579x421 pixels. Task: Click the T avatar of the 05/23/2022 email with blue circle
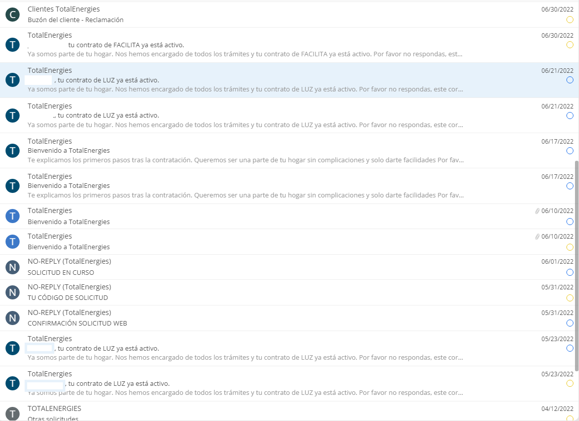[x=13, y=348]
